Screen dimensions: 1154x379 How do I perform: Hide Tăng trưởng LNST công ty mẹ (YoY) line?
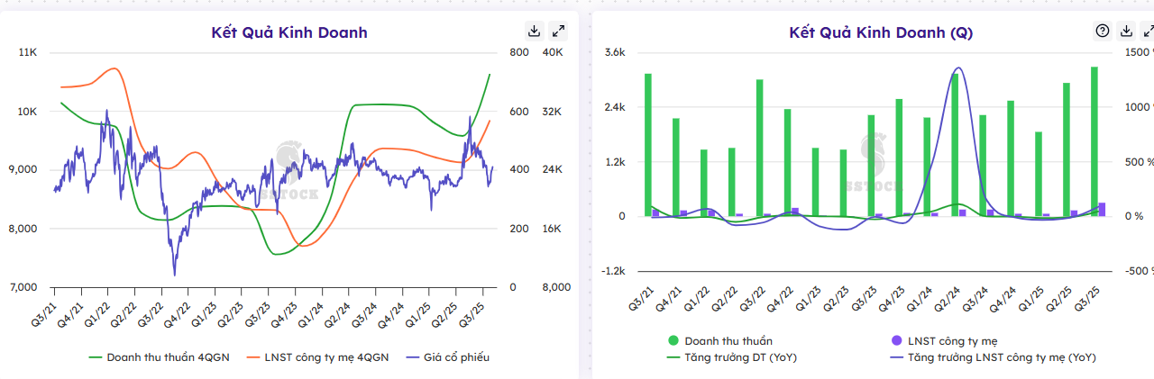[994, 357]
